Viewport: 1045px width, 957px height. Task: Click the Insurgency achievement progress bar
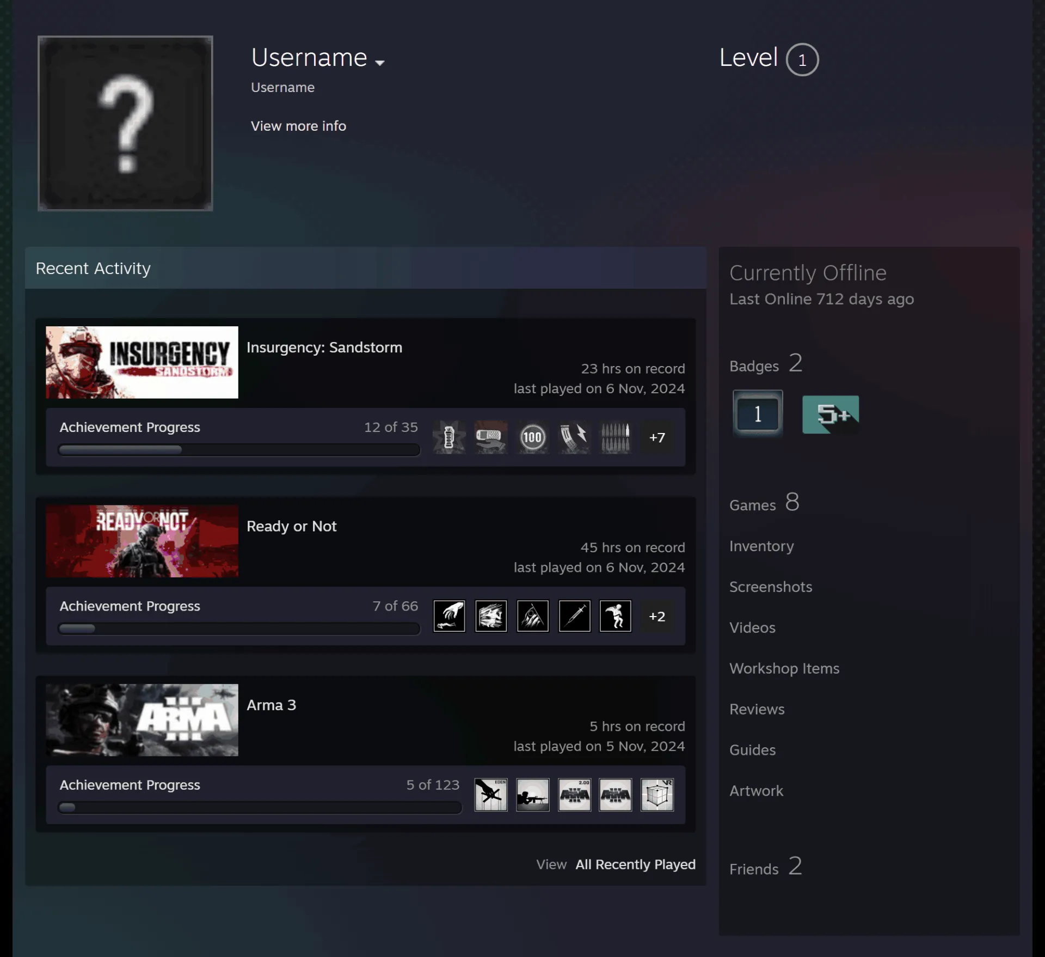pos(239,450)
